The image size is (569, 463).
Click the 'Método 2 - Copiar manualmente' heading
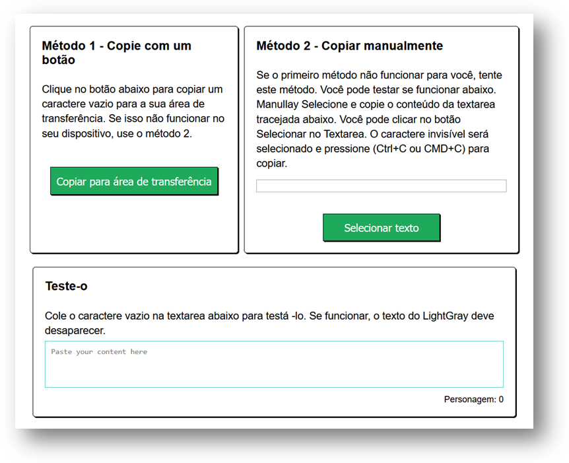(349, 46)
